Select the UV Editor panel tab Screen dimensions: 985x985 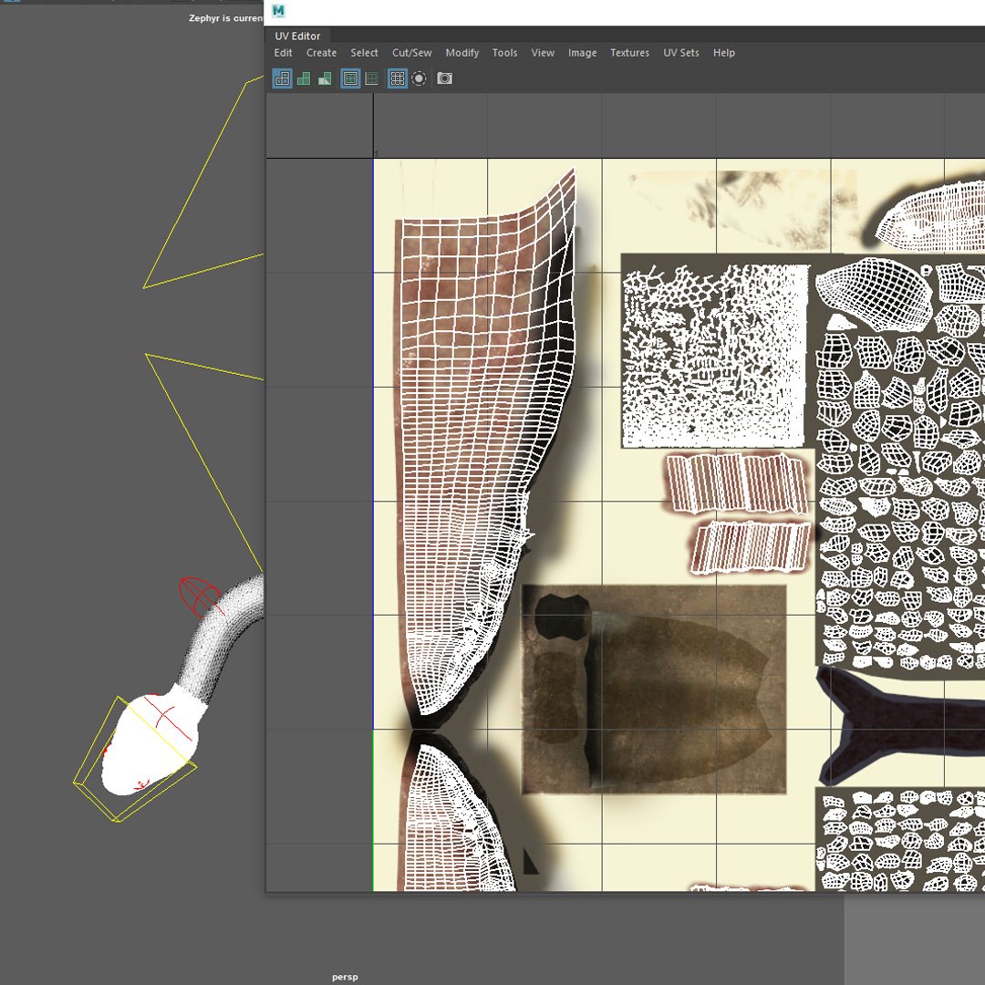pos(297,36)
